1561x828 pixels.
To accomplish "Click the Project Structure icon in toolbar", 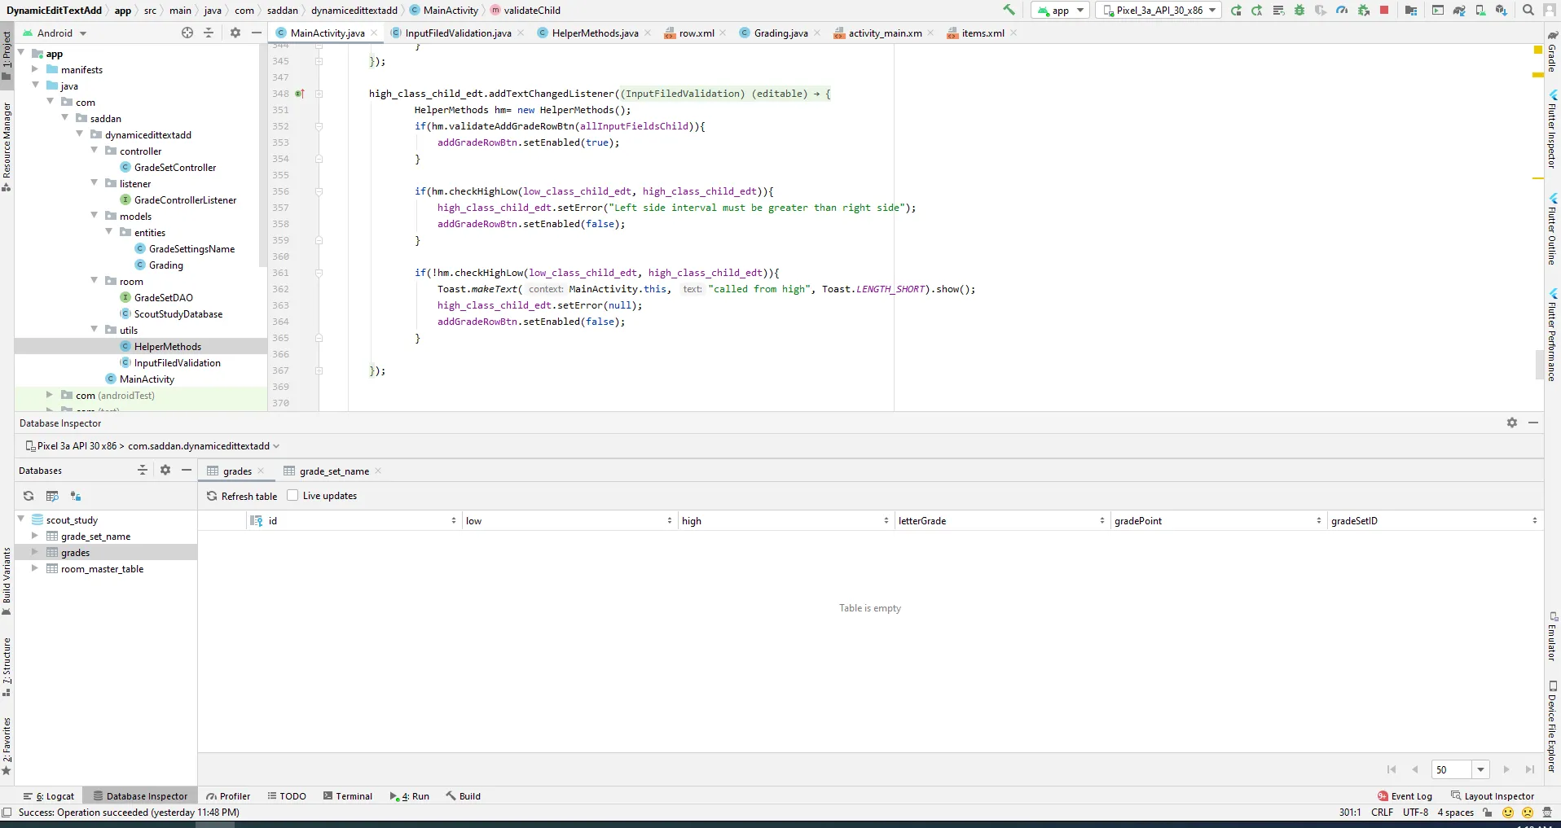I will pyautogui.click(x=1411, y=10).
